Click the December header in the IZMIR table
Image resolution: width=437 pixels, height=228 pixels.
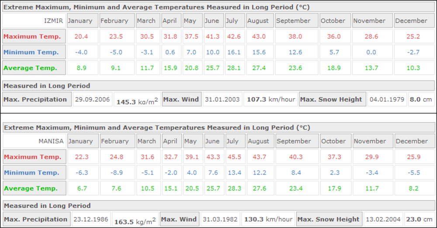coord(411,21)
